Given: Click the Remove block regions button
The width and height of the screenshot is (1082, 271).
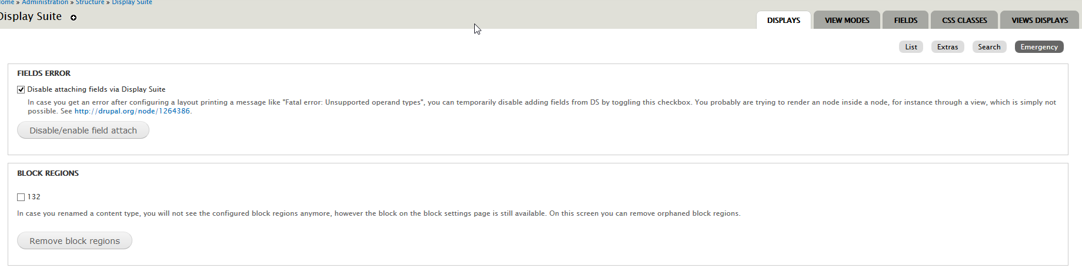Looking at the screenshot, I should click(75, 241).
